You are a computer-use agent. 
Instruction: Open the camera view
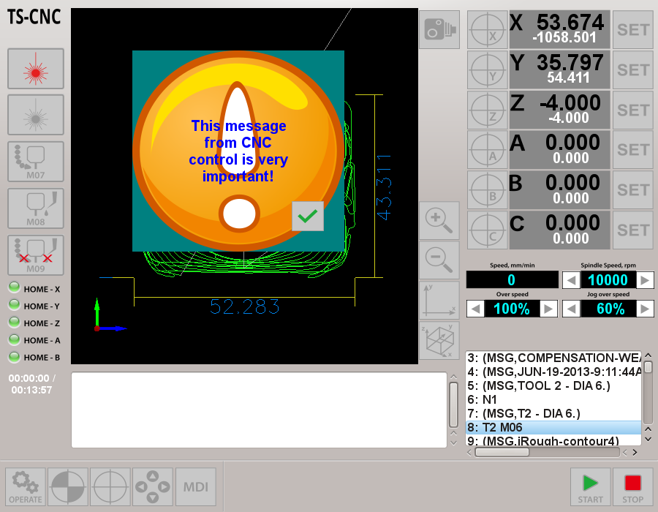(x=439, y=30)
